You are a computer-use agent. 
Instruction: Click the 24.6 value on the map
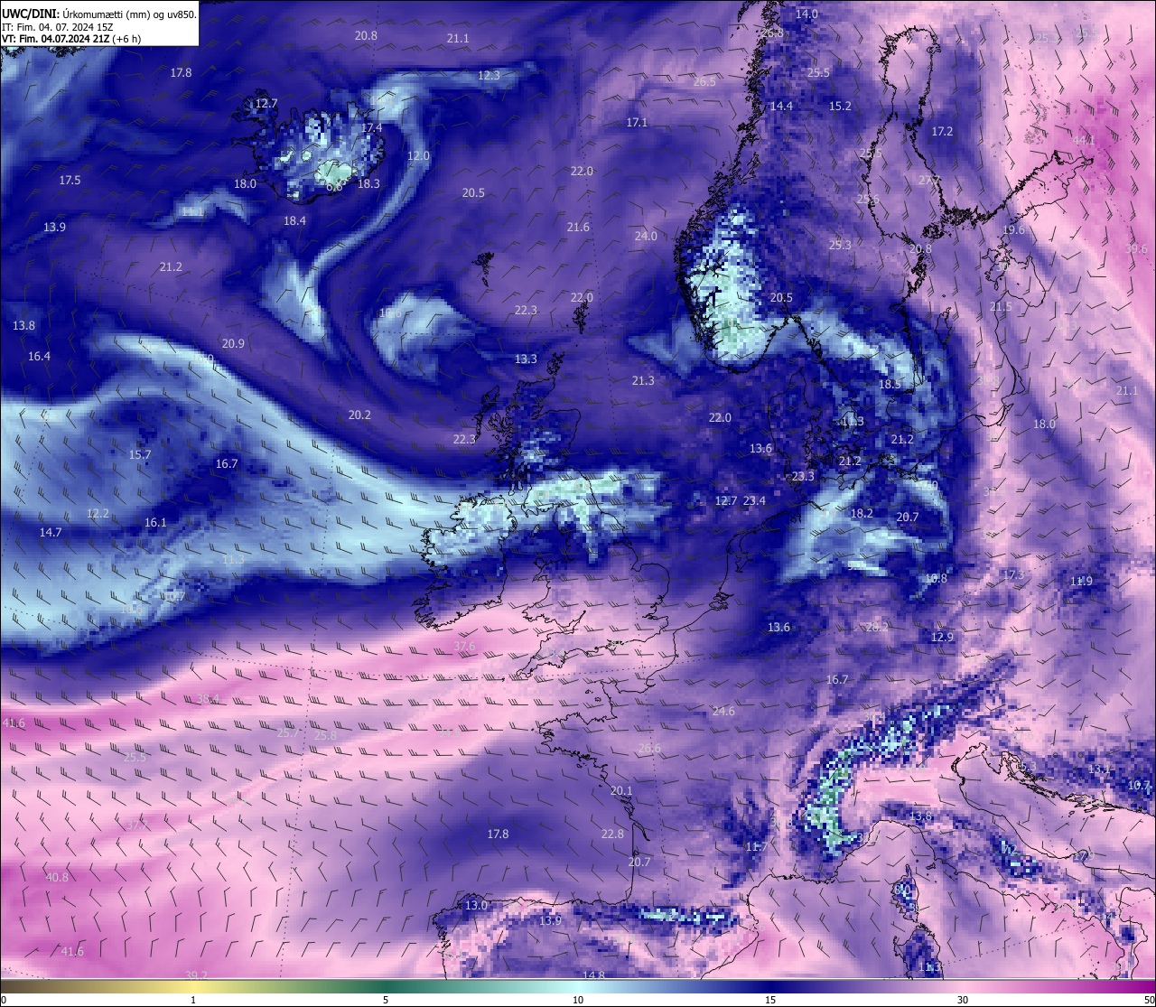(x=723, y=712)
